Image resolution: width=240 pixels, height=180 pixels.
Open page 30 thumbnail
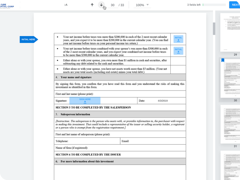[x=230, y=78]
